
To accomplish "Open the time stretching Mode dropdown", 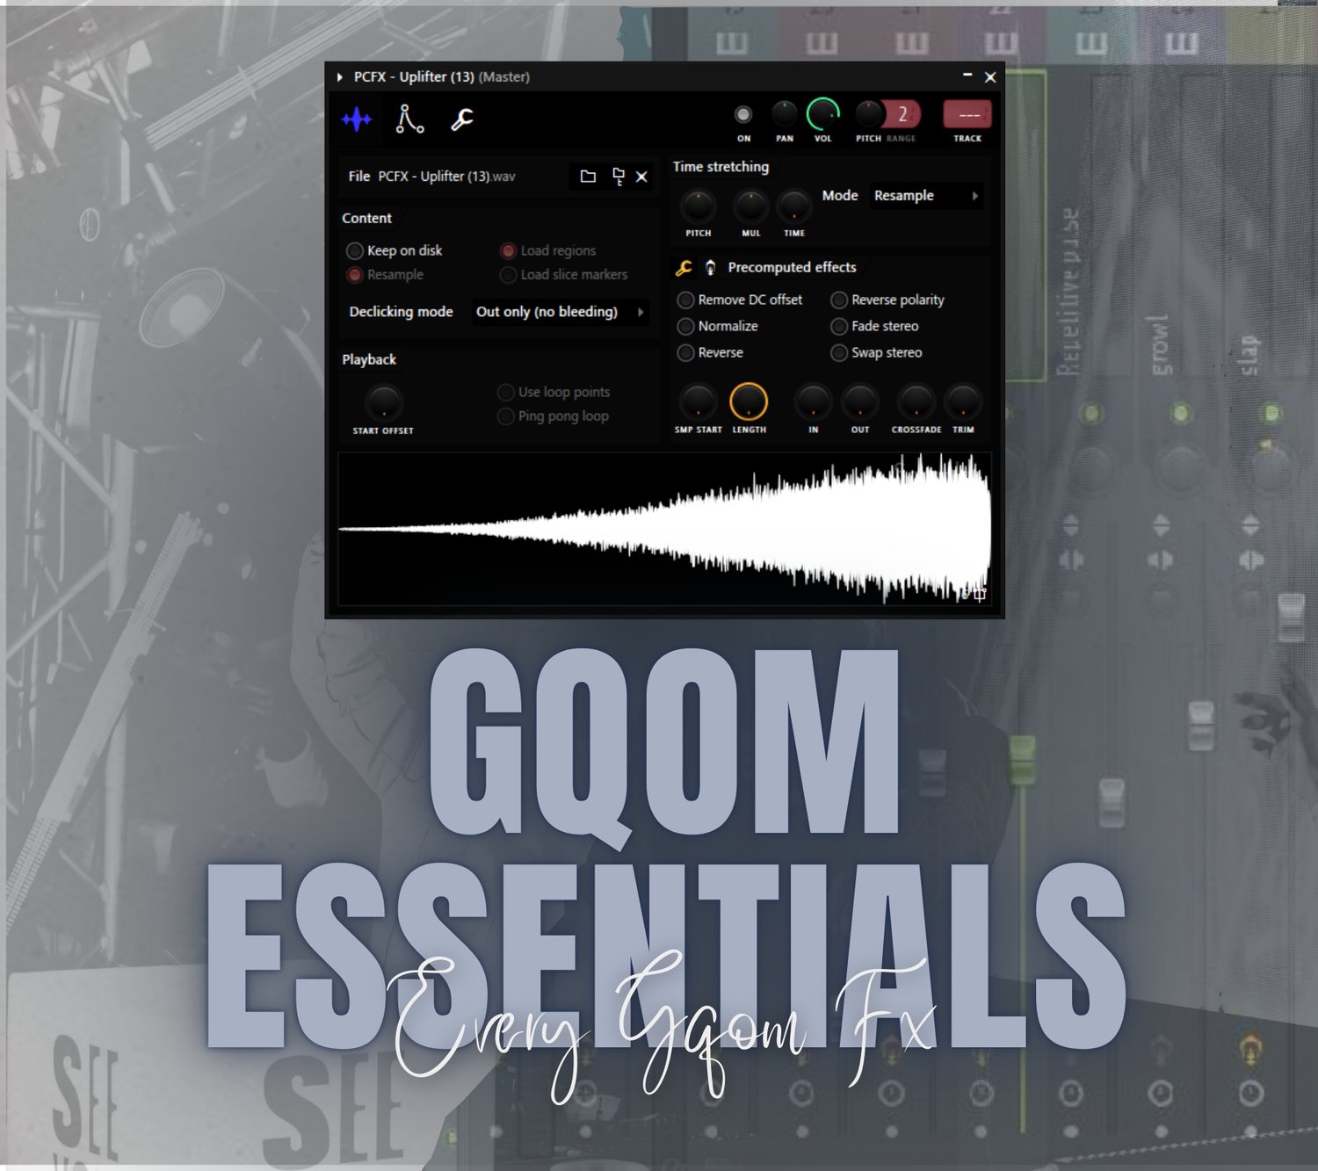I will pyautogui.click(x=926, y=196).
